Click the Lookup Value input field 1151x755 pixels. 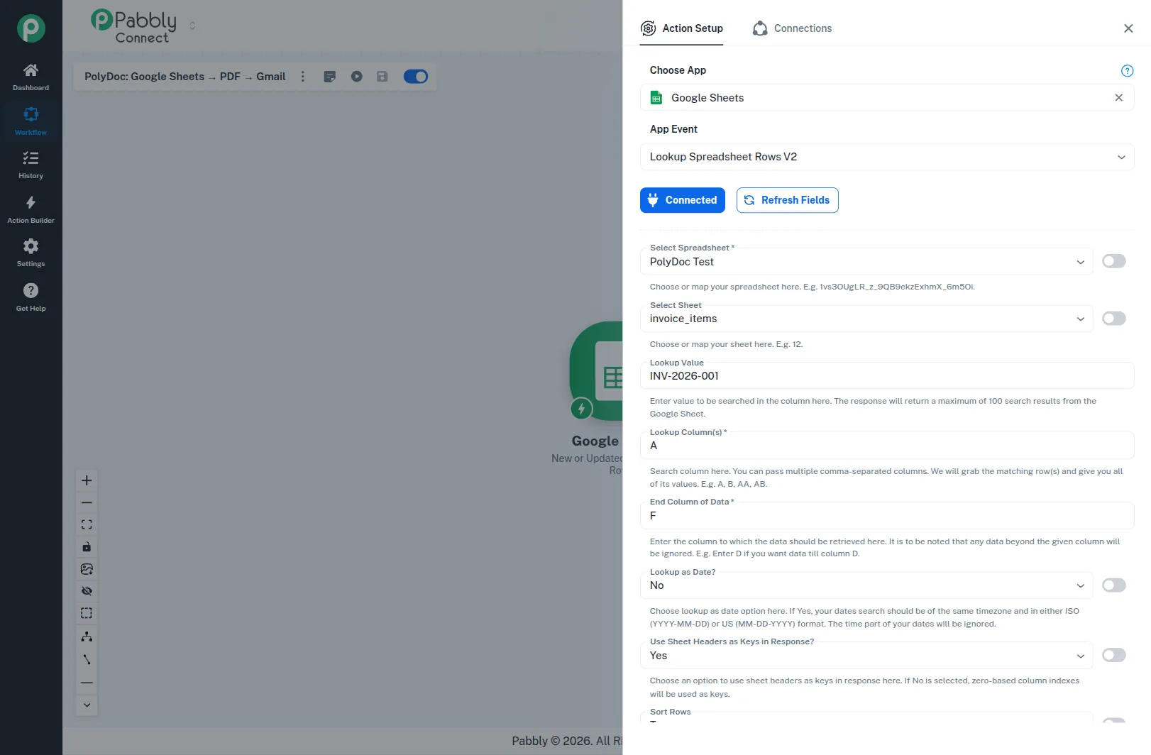point(887,376)
